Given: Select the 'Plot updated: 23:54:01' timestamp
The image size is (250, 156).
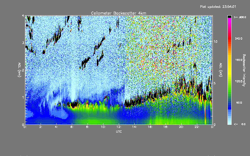Looking at the screenshot, I should coord(218,7).
